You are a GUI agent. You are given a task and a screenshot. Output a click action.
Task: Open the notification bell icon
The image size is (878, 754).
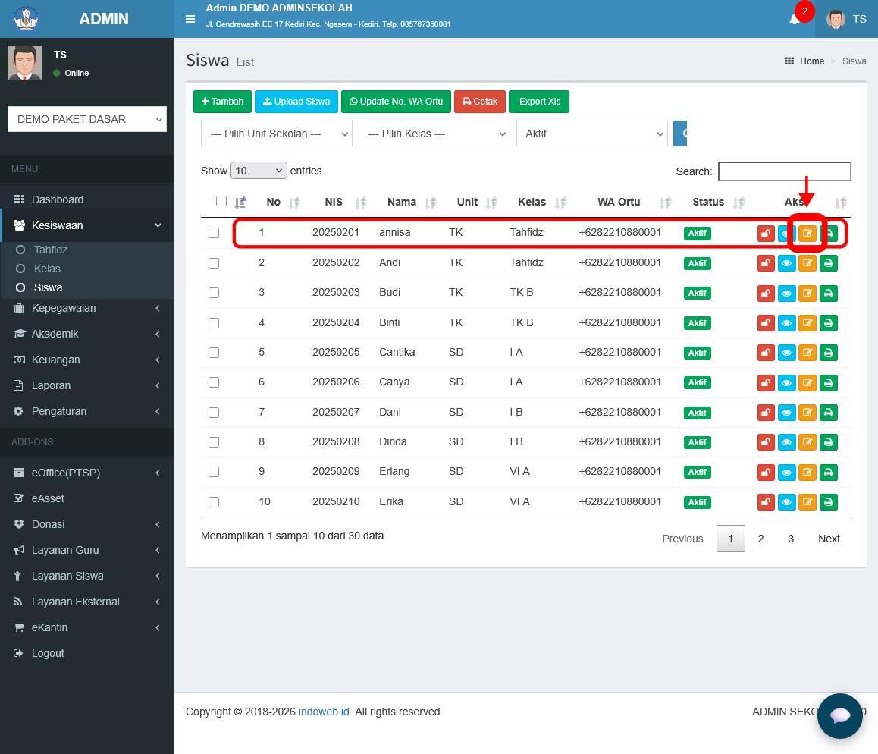pos(794,19)
